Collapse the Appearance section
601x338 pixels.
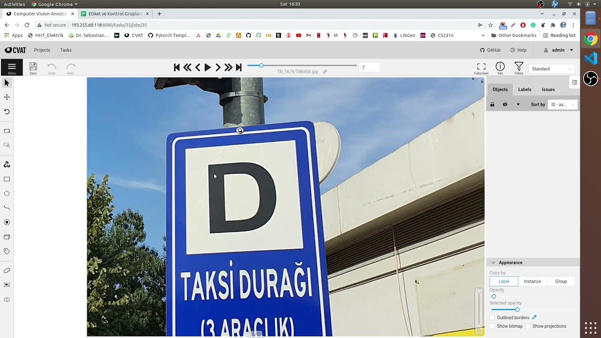coord(493,262)
